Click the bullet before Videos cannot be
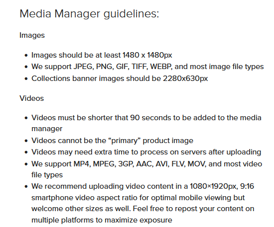The height and width of the screenshot is (227, 274). [x=26, y=141]
